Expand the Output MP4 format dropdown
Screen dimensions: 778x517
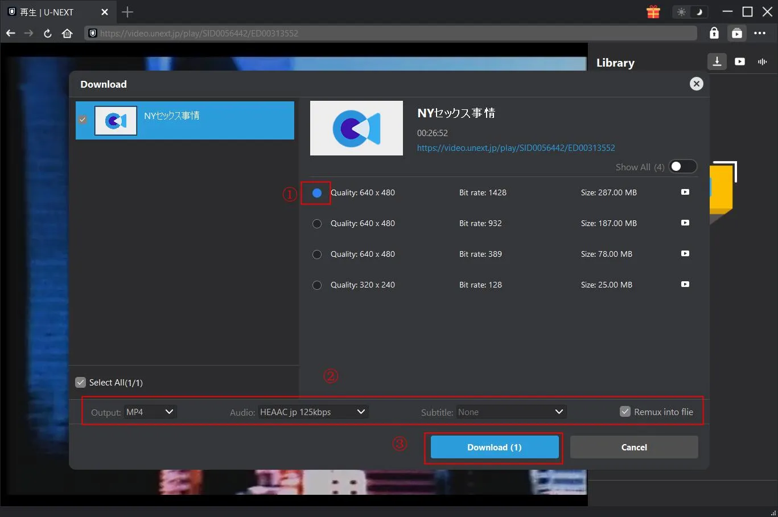point(150,412)
